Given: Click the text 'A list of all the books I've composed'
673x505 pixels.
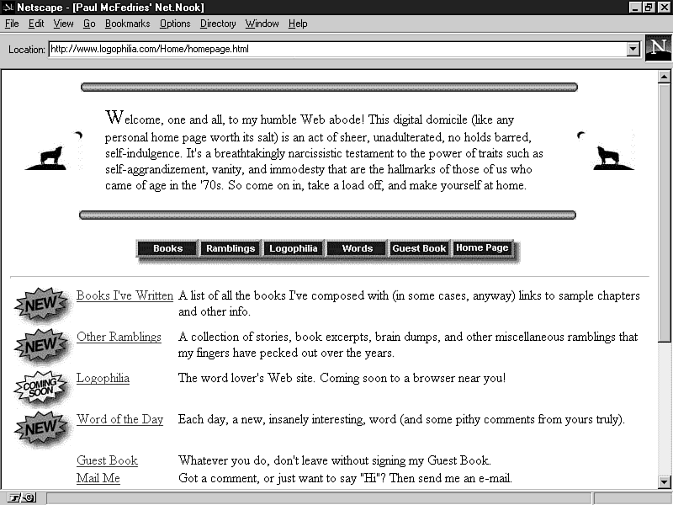Looking at the screenshot, I should pos(270,295).
